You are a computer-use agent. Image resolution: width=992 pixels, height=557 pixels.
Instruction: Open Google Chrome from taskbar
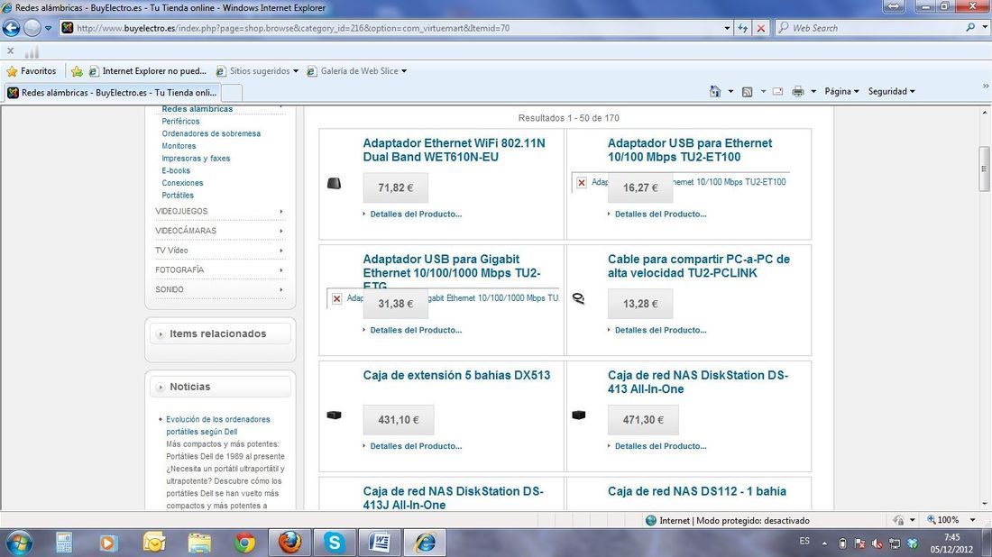coord(244,543)
